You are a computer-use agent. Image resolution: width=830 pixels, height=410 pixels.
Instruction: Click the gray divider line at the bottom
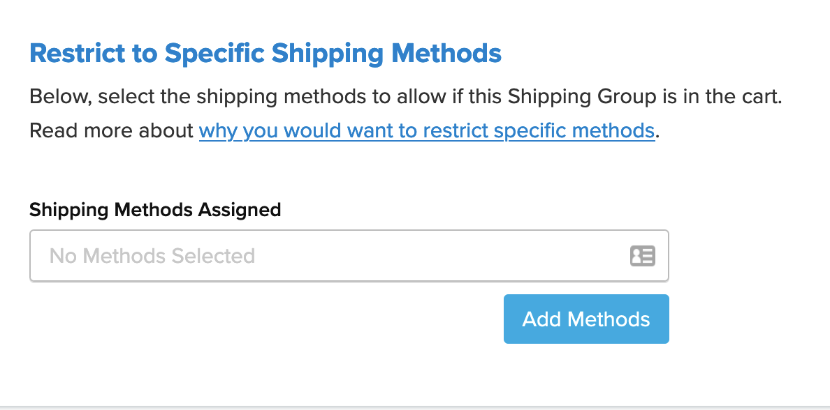pos(415,407)
